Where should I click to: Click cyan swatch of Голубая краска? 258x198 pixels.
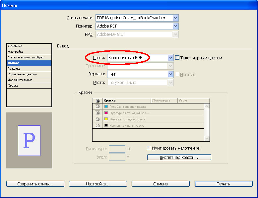[106, 106]
